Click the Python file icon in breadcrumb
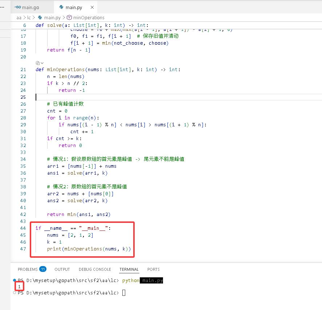322x310 pixels. 40,17
